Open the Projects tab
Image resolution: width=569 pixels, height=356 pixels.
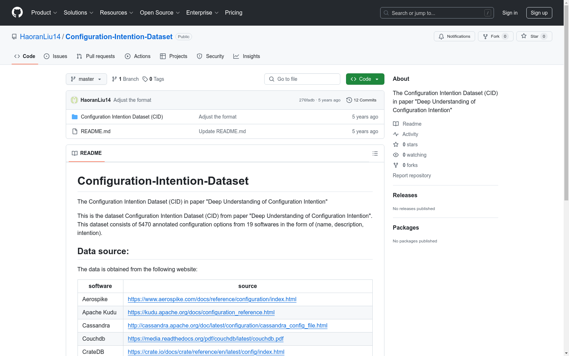pyautogui.click(x=174, y=56)
